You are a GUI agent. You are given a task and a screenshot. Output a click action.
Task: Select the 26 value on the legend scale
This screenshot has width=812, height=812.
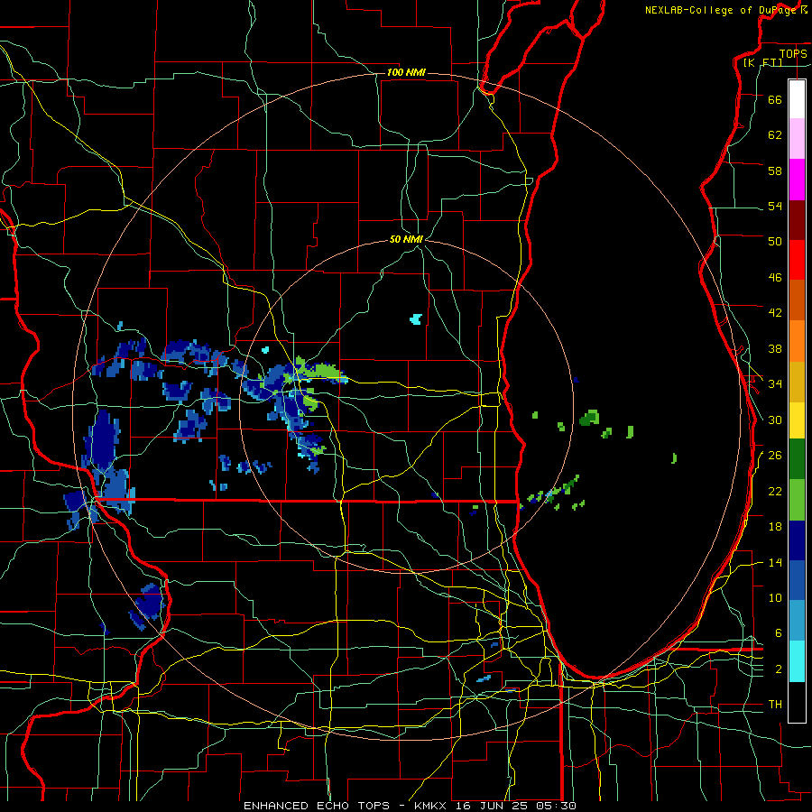(775, 456)
